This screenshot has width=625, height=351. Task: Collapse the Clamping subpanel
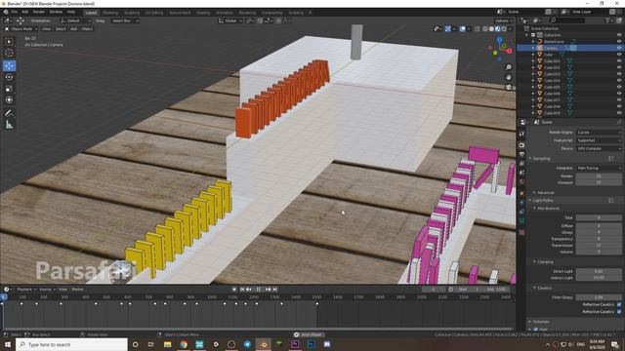(x=544, y=262)
